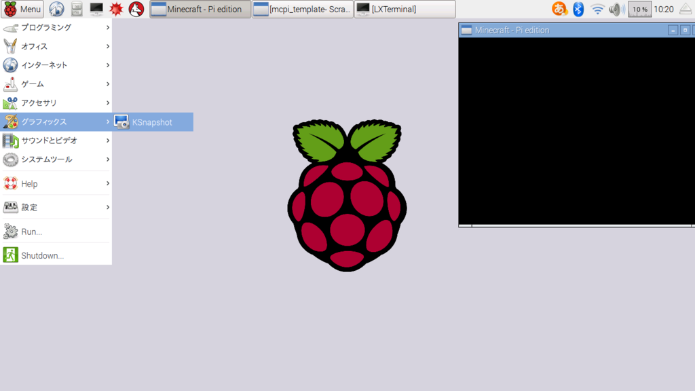The width and height of the screenshot is (695, 391).
Task: Open the Help menu entry
Action: click(56, 183)
